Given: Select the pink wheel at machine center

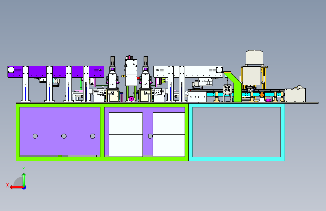Looking at the screenshot, I should (131, 99).
